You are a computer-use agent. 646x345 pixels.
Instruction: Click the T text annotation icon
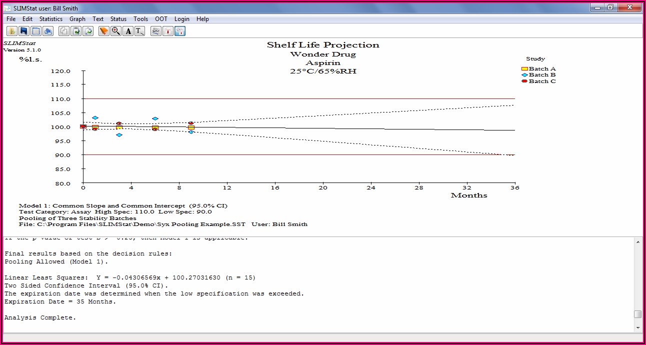(140, 31)
